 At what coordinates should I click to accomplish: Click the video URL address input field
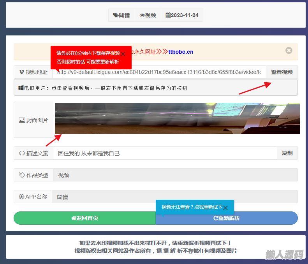[159, 72]
